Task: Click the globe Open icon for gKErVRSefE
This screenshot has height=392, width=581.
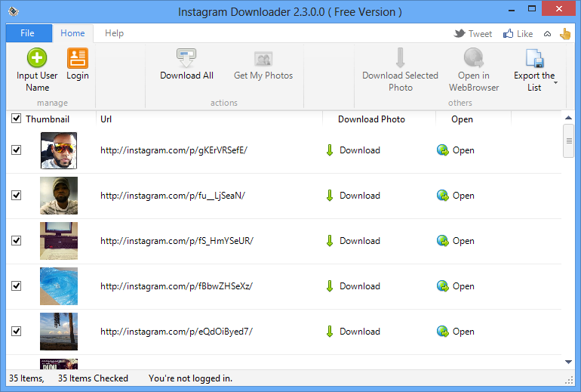Action: coord(442,150)
